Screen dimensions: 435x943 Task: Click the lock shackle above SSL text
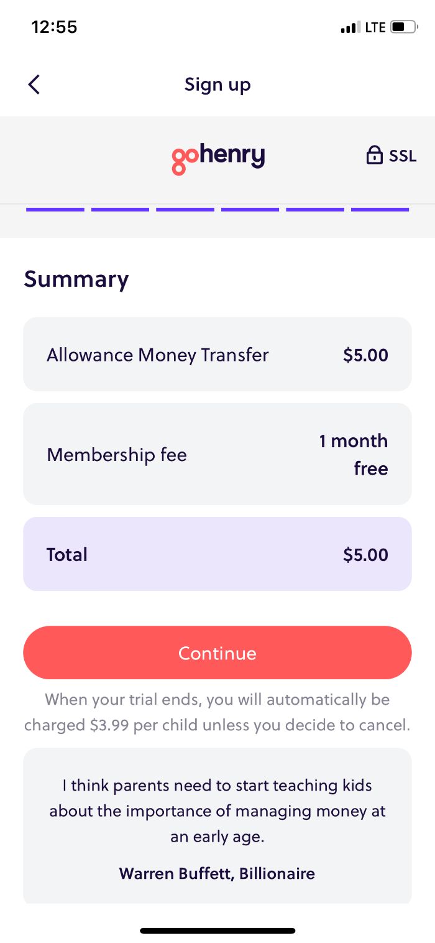click(x=375, y=149)
